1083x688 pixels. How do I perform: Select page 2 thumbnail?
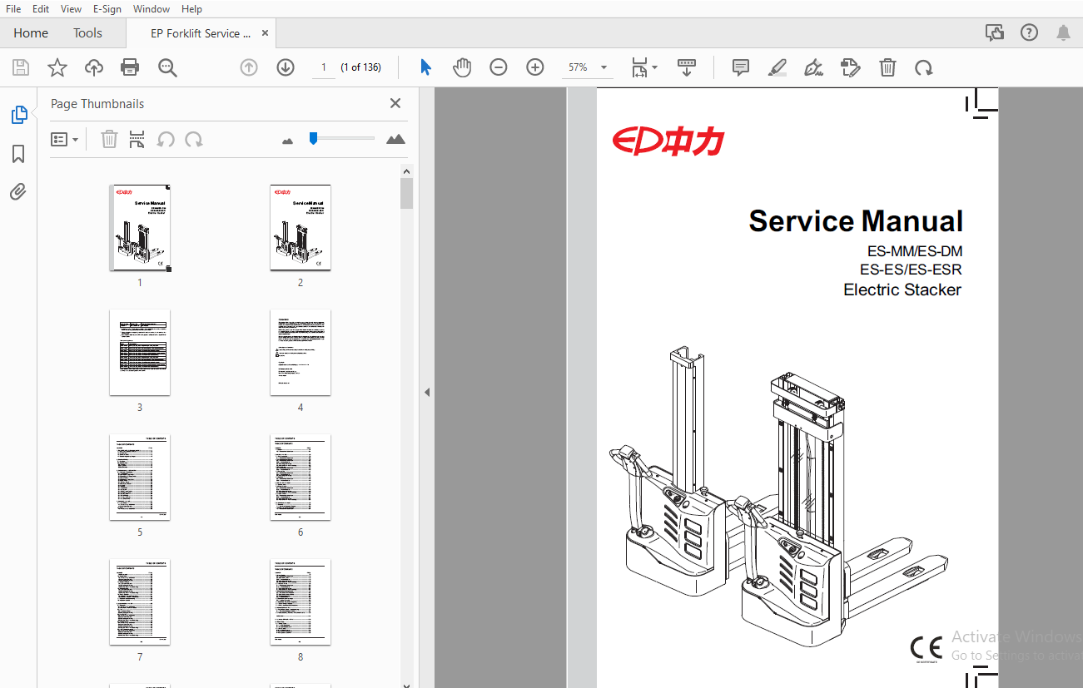coord(301,228)
